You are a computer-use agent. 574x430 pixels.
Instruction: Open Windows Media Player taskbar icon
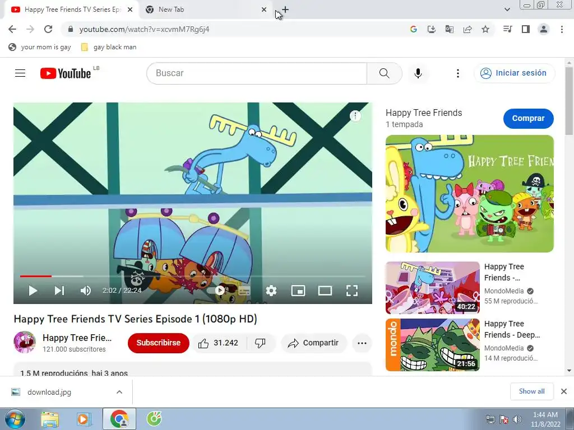[x=84, y=419]
